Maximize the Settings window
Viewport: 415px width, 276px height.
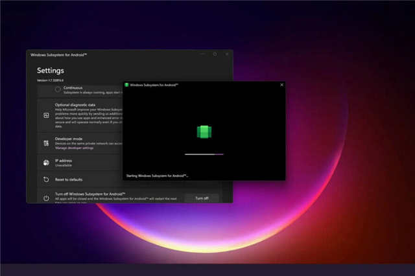coord(215,54)
